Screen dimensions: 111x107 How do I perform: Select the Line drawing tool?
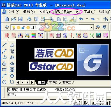pos(4,45)
